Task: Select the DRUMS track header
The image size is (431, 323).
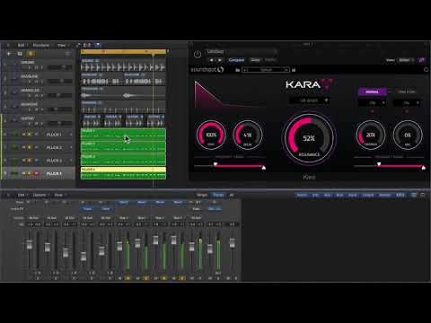Action: pyautogui.click(x=39, y=65)
